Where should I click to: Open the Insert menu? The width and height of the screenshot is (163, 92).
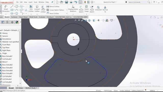point(30,2)
